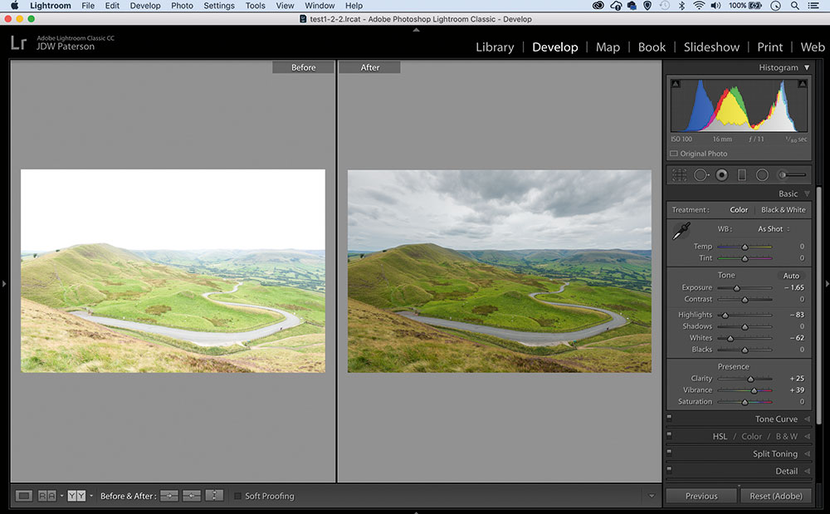Select the Graduated Filter tool

click(x=741, y=175)
